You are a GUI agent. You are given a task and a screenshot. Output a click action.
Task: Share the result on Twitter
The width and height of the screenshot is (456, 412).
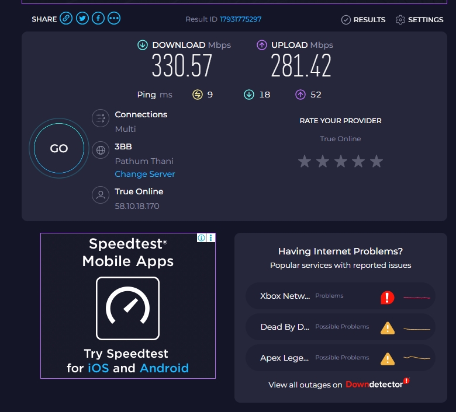(82, 19)
